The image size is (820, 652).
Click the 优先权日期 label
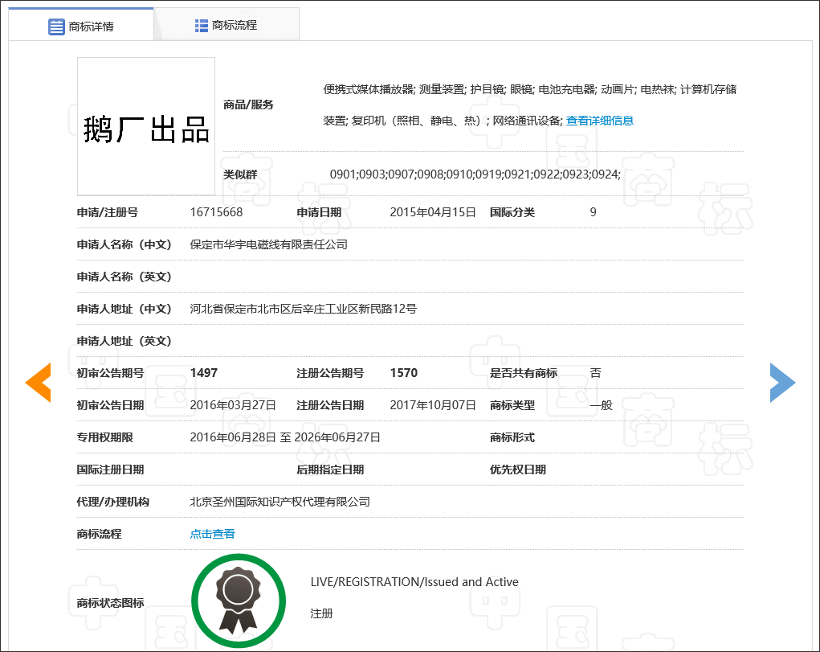click(518, 470)
